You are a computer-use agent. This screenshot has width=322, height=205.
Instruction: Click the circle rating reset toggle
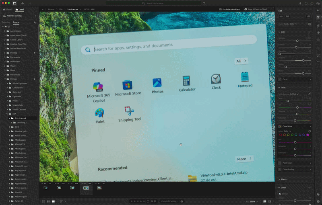tap(148, 201)
